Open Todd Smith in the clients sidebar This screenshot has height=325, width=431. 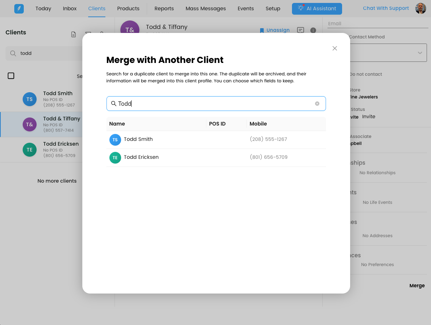click(x=41, y=99)
